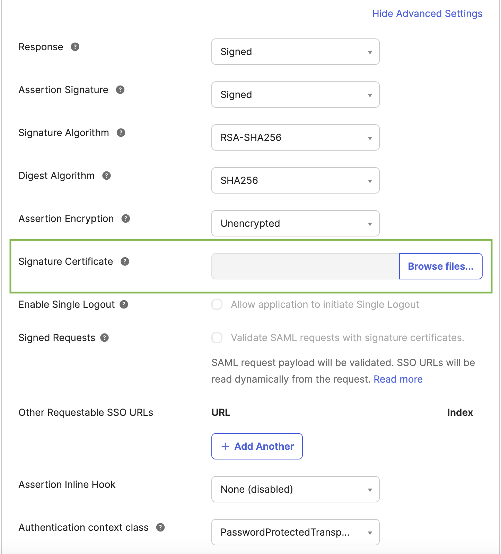Click Add Another under SSO URLs

click(x=257, y=446)
